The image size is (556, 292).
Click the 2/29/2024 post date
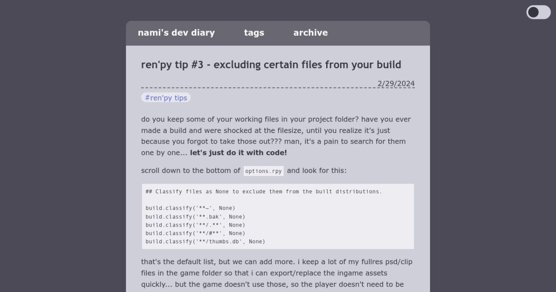(396, 84)
